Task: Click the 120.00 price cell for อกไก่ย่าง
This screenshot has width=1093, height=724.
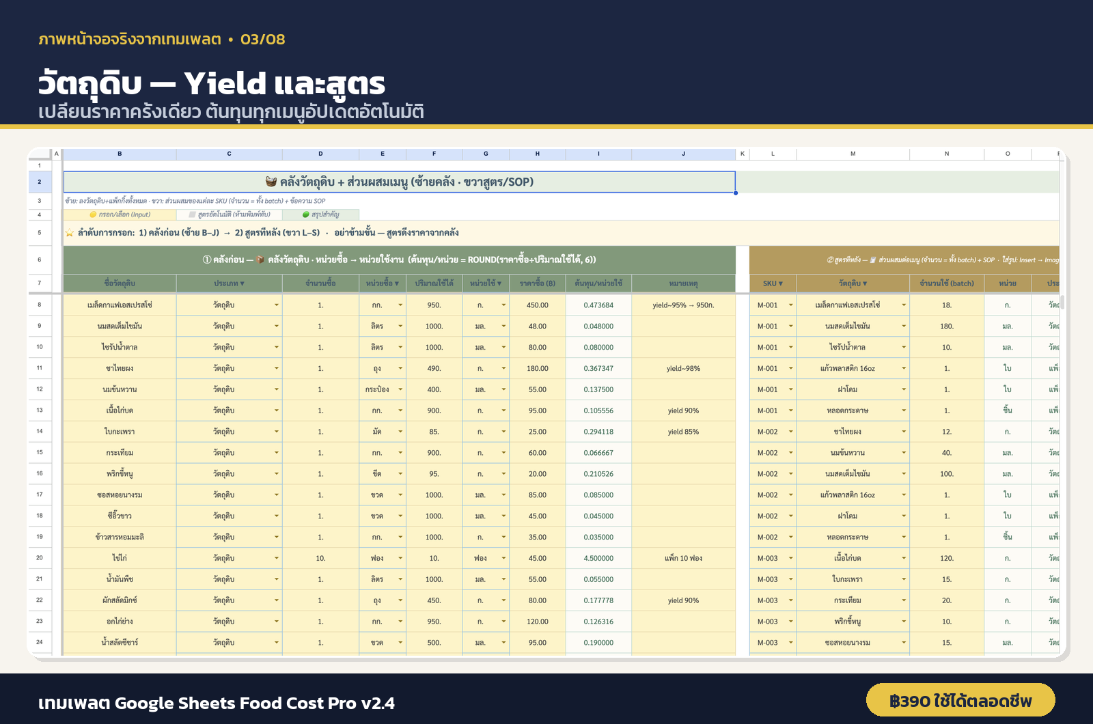Action: click(x=538, y=622)
